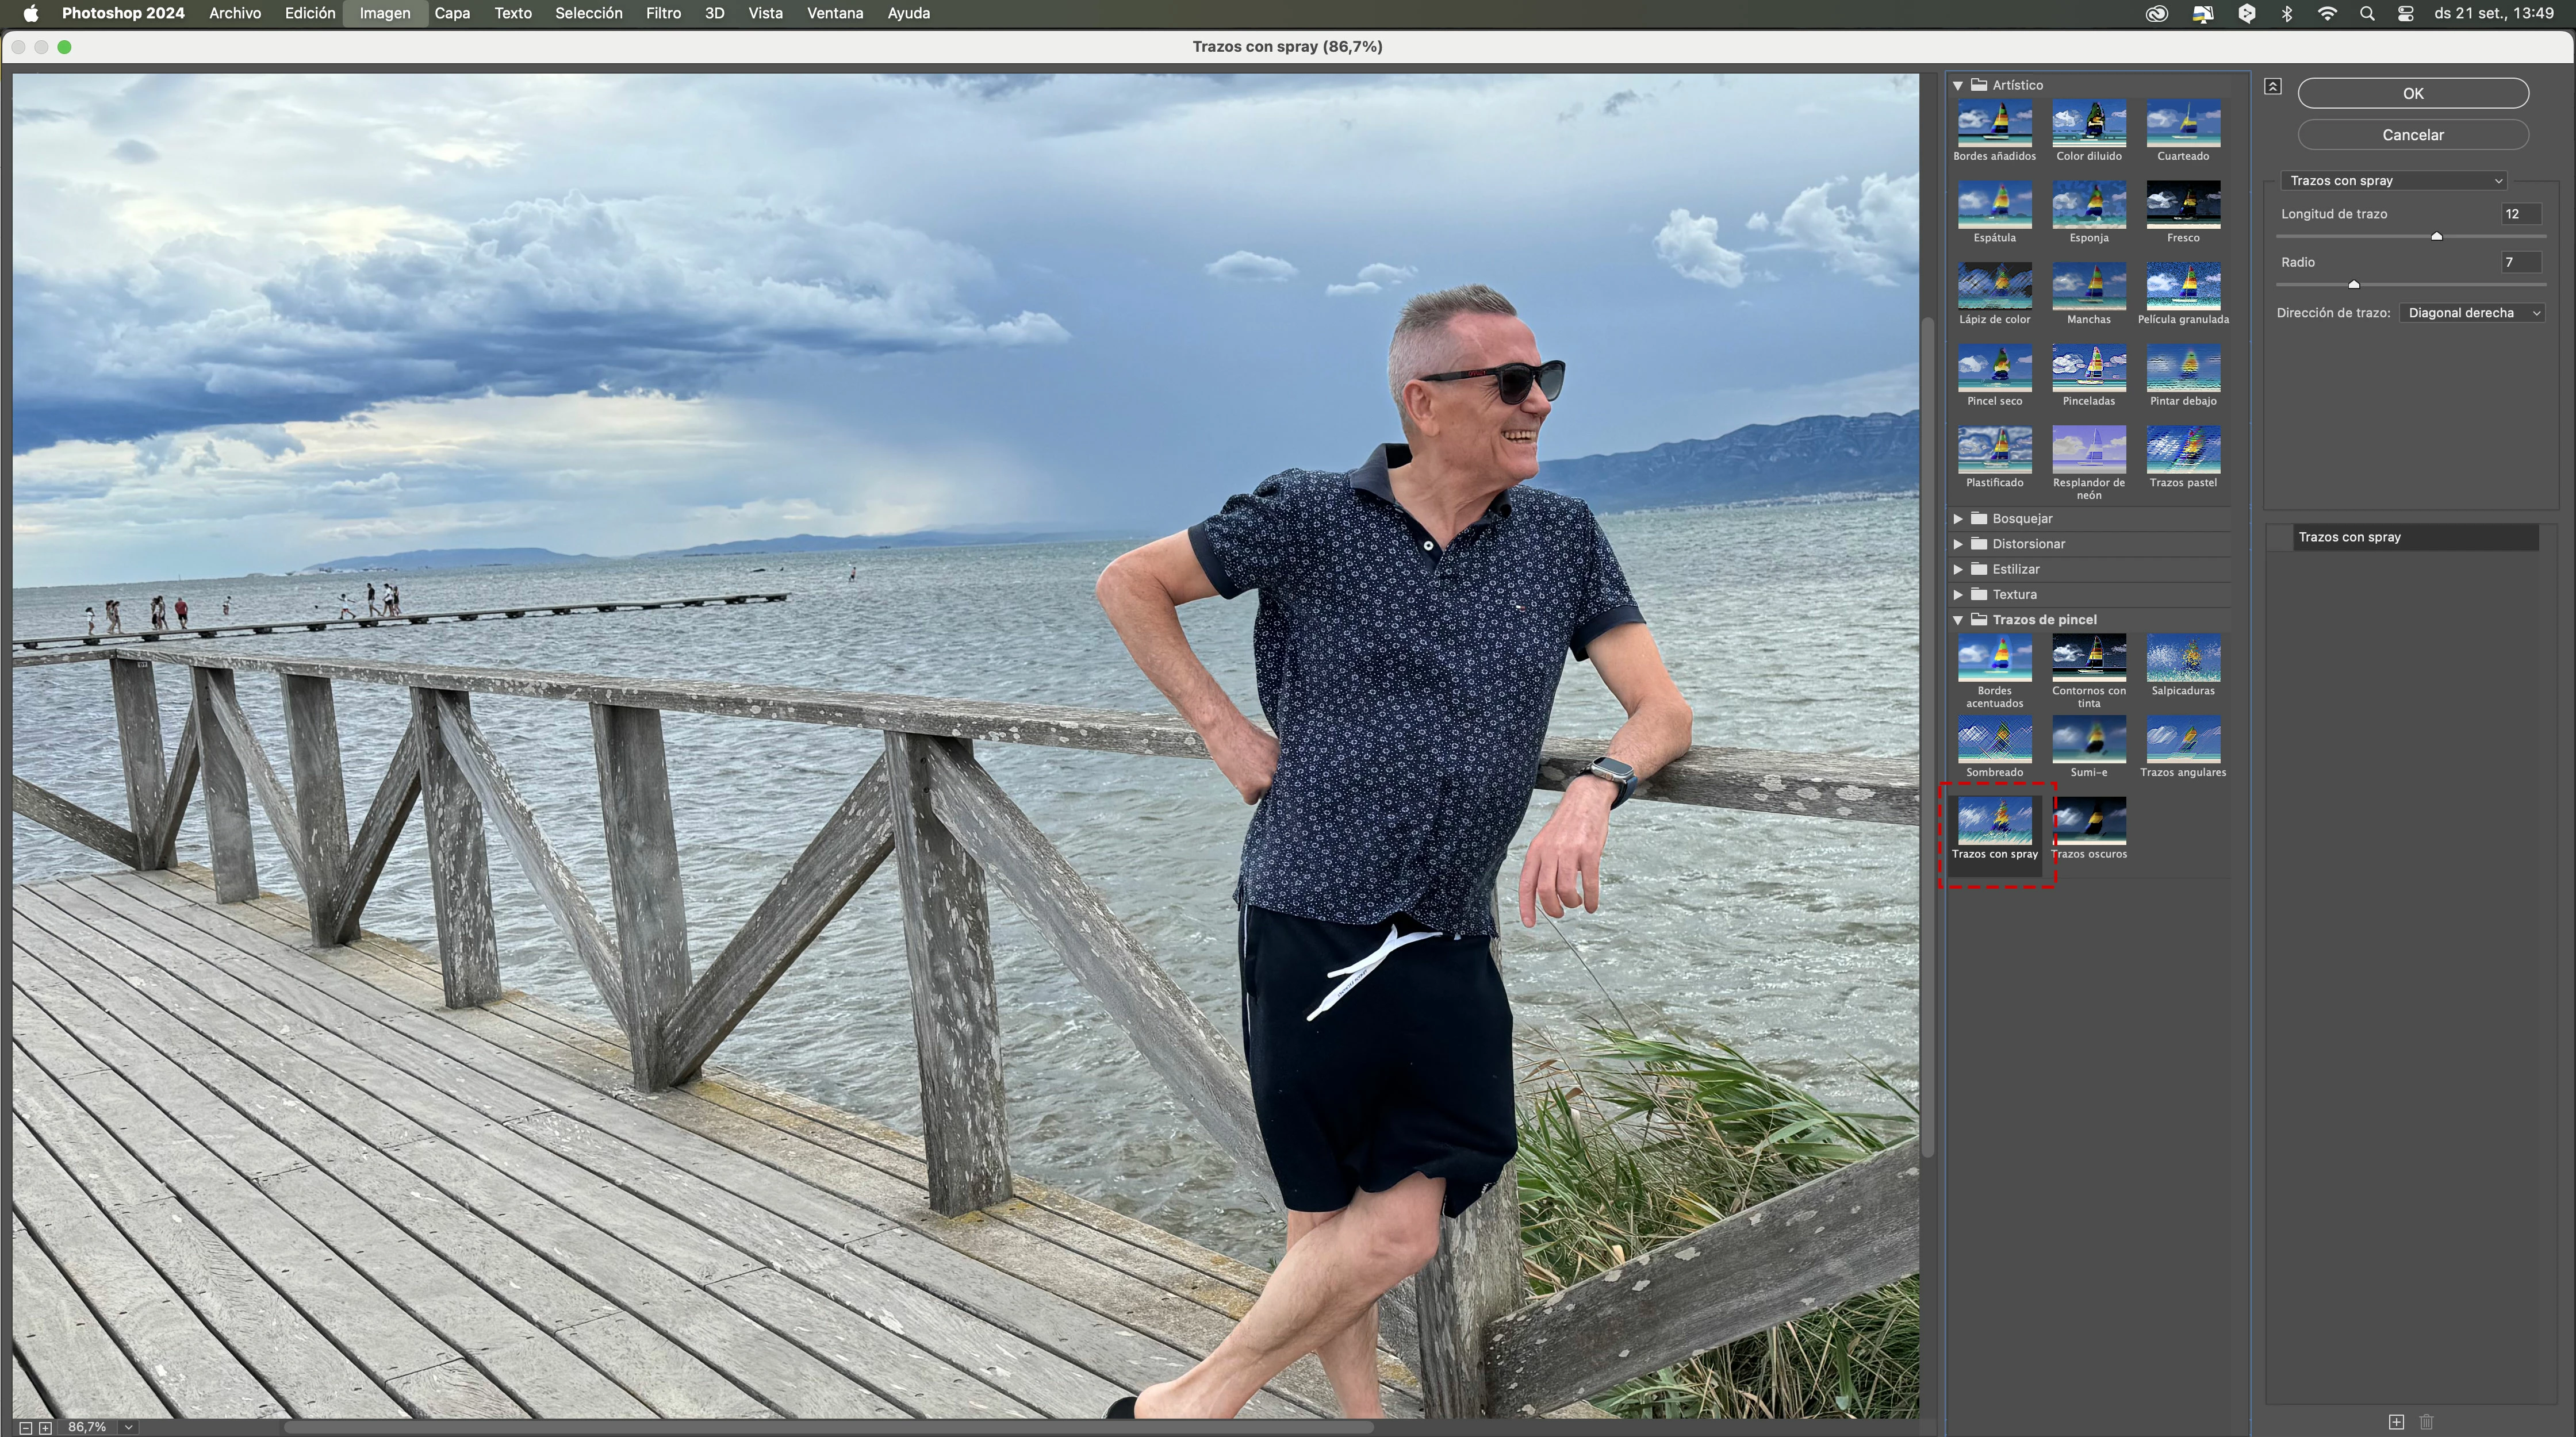Delete the effect layer with trash icon

(2426, 1421)
